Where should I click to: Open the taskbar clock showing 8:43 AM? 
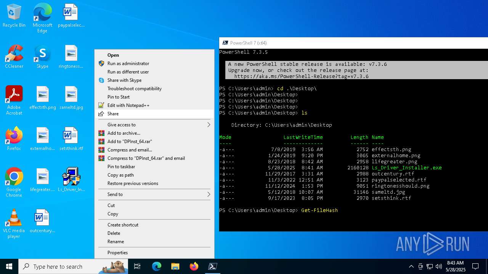tap(455, 266)
